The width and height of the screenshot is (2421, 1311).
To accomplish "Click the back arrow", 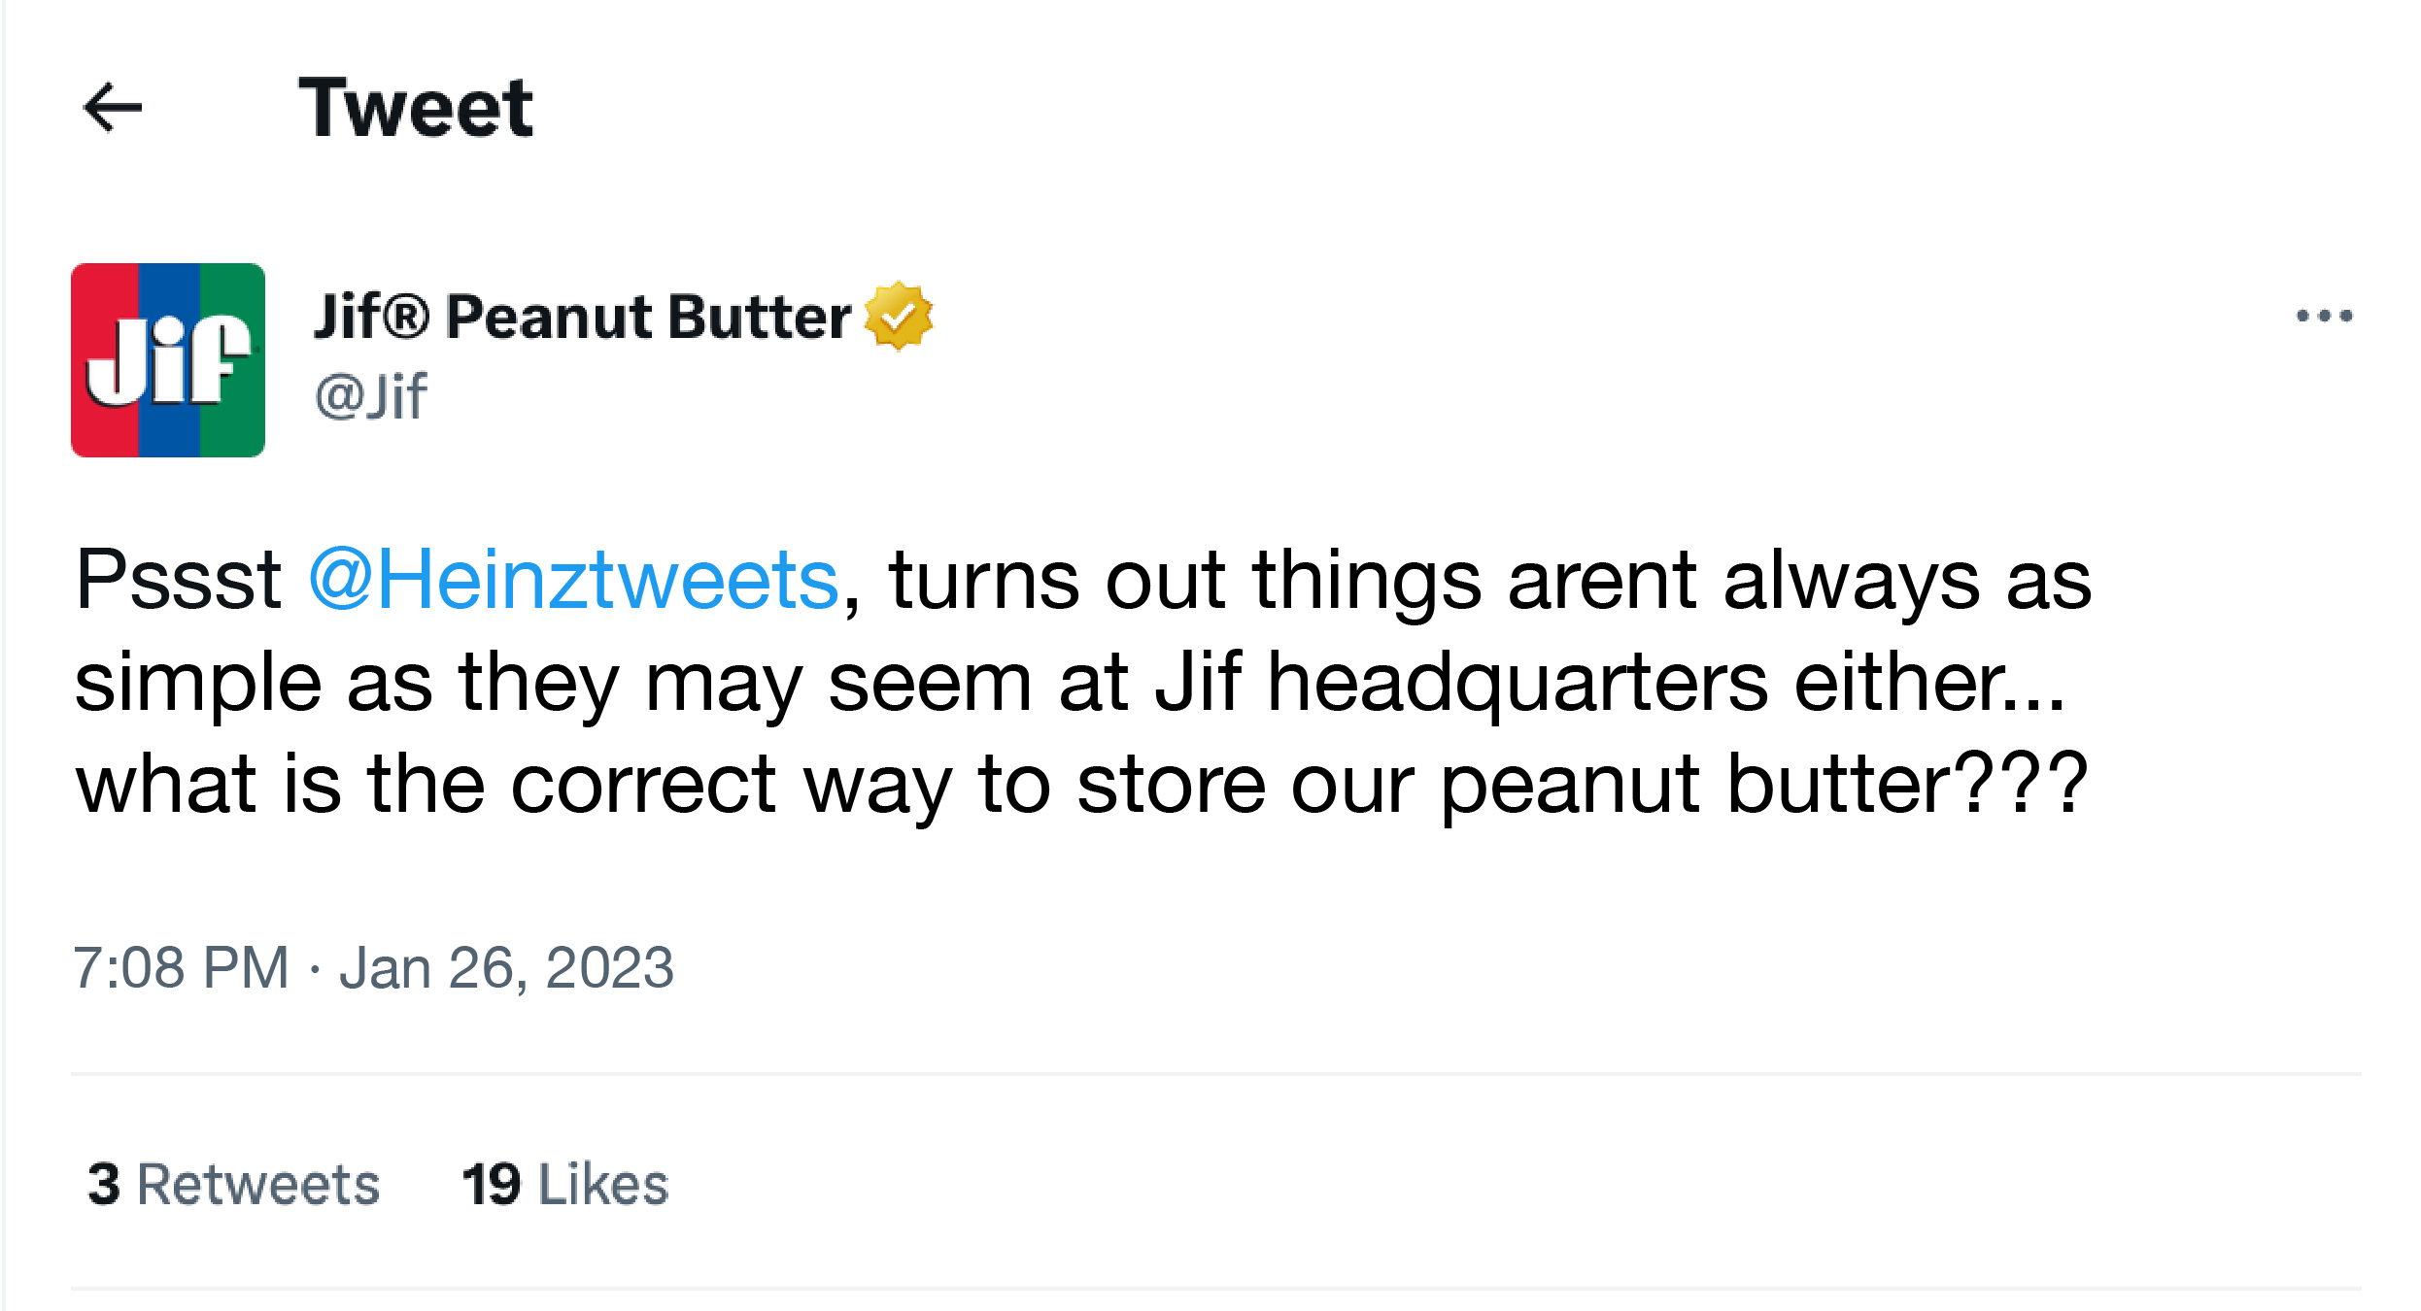I will pos(113,107).
